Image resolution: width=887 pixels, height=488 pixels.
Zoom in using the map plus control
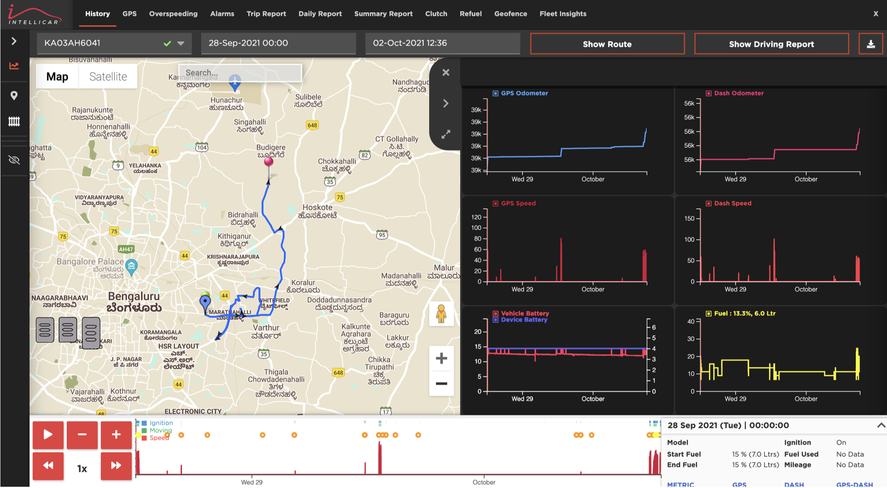[441, 358]
